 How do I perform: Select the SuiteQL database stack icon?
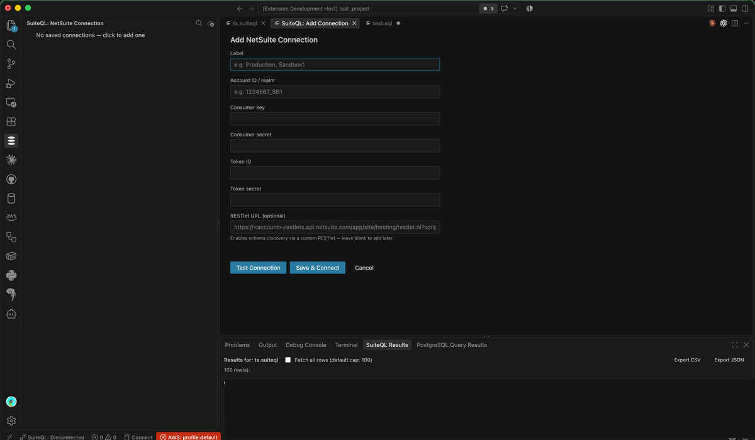click(x=11, y=141)
